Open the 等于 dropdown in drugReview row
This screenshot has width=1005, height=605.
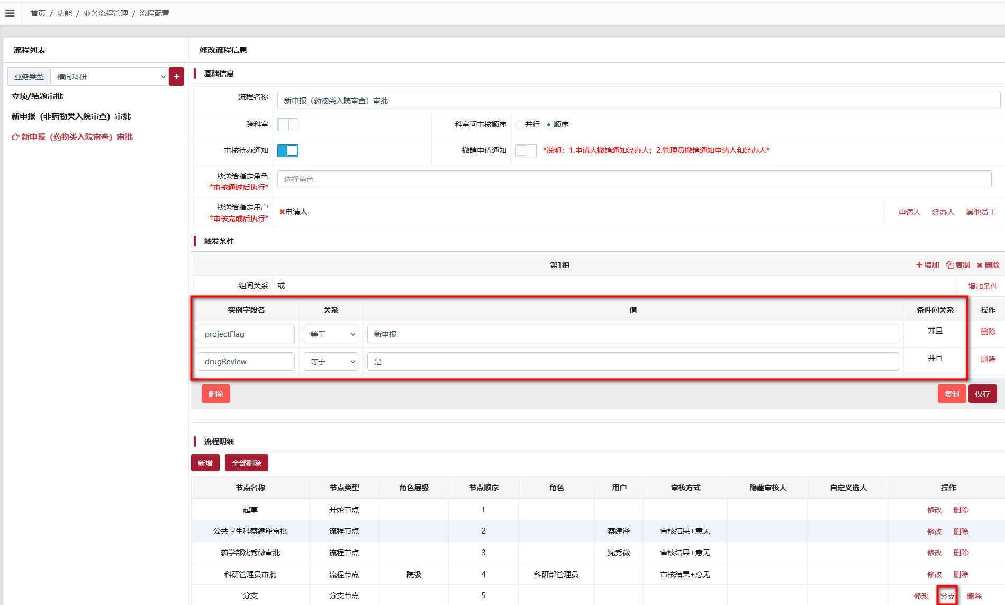point(331,362)
